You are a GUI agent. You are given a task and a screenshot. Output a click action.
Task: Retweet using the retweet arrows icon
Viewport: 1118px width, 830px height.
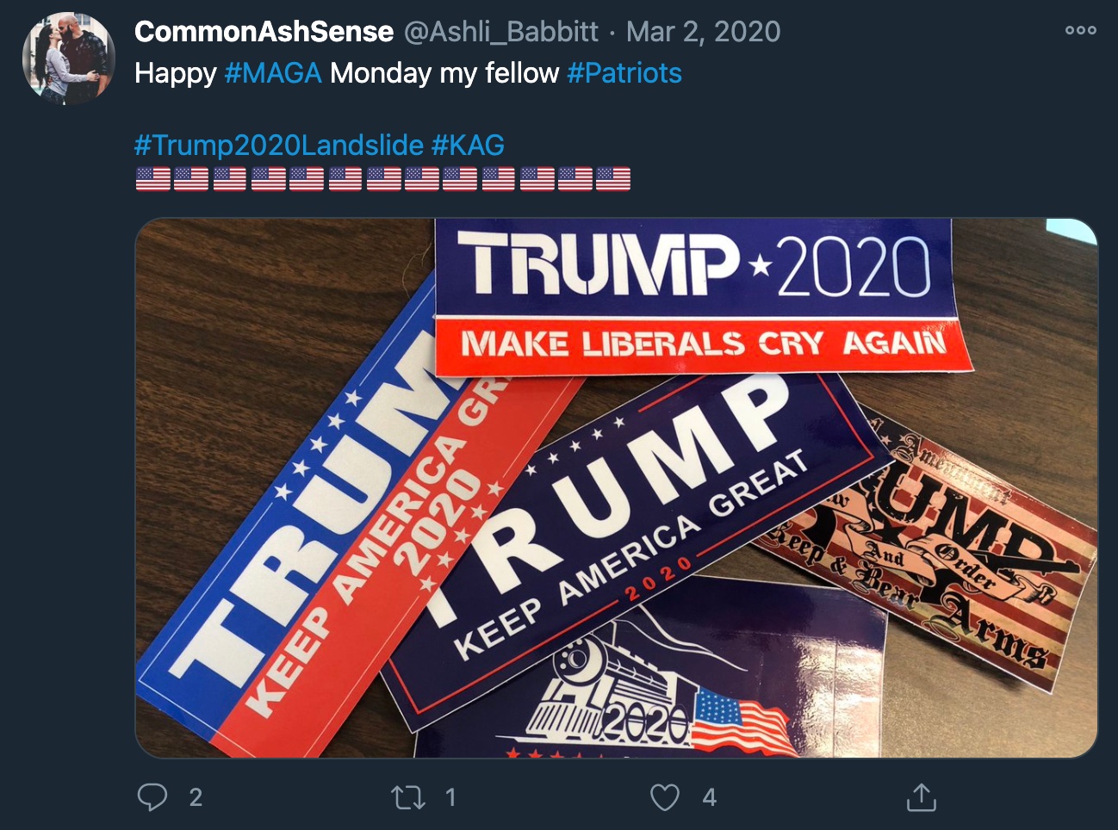408,798
